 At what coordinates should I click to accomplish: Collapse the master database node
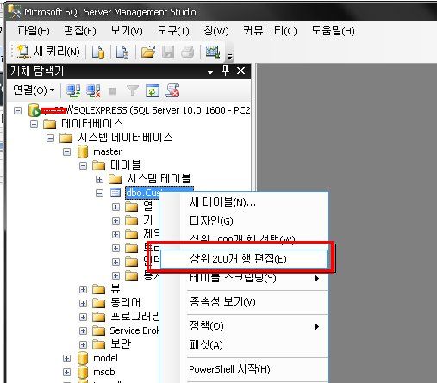coord(66,151)
